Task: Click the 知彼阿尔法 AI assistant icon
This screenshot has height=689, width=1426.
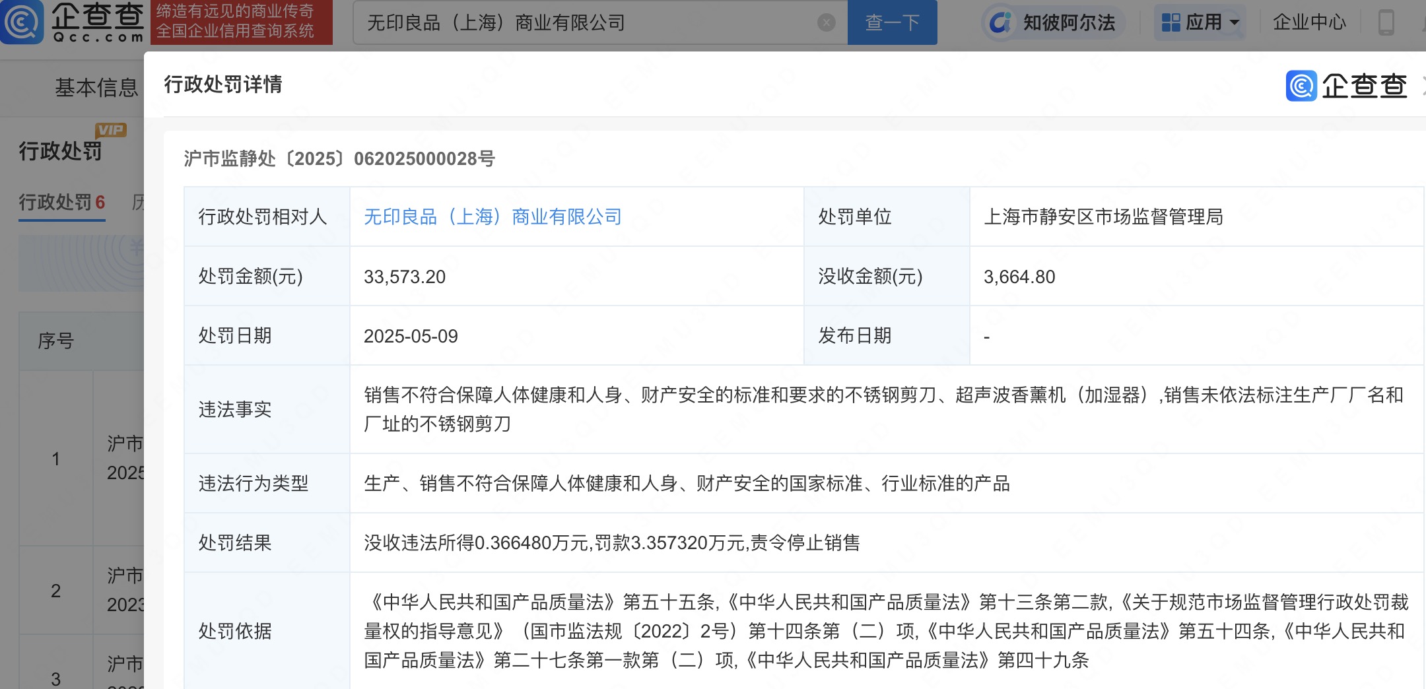Action: pos(1000,23)
